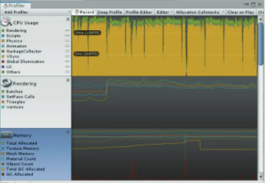Open the Editor target dropdown
Screen dimensions: 268x183
164,12
